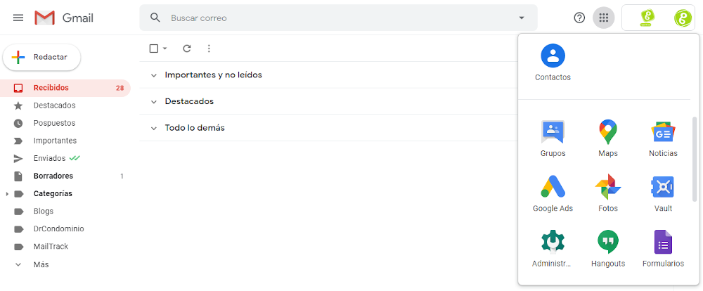Click the apps panel scrollbar
This screenshot has height=291, width=703.
pyautogui.click(x=695, y=159)
